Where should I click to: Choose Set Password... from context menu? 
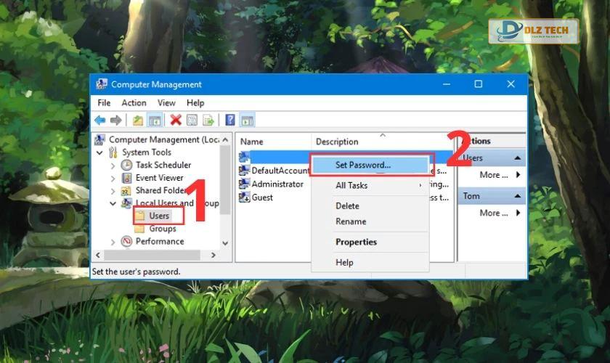pyautogui.click(x=371, y=165)
